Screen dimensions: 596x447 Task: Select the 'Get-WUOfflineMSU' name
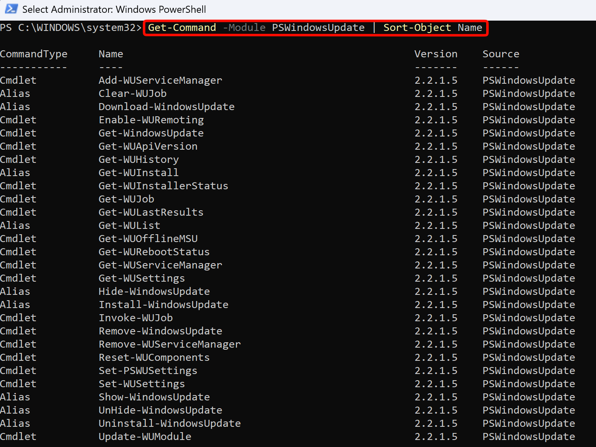click(148, 239)
